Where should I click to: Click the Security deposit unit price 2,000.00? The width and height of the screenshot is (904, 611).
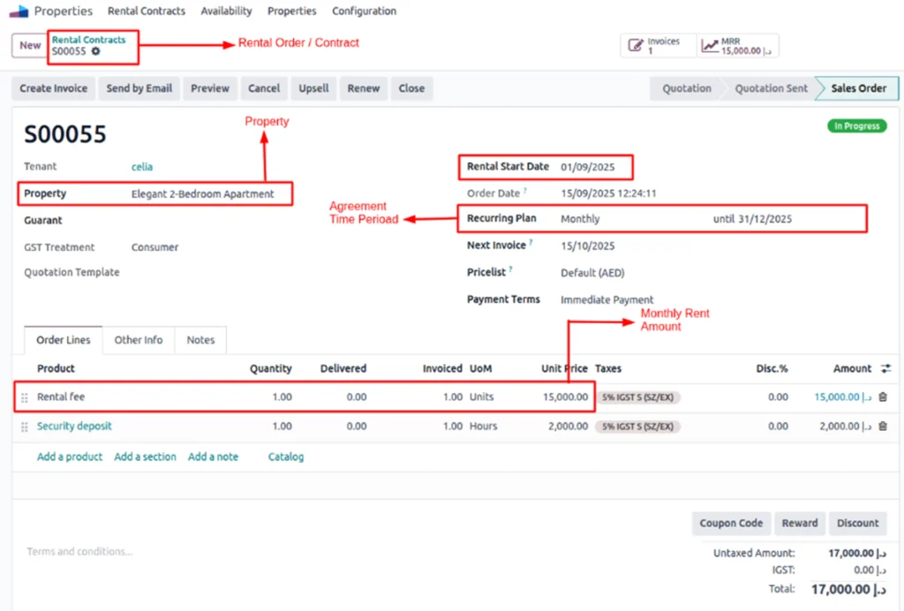568,426
